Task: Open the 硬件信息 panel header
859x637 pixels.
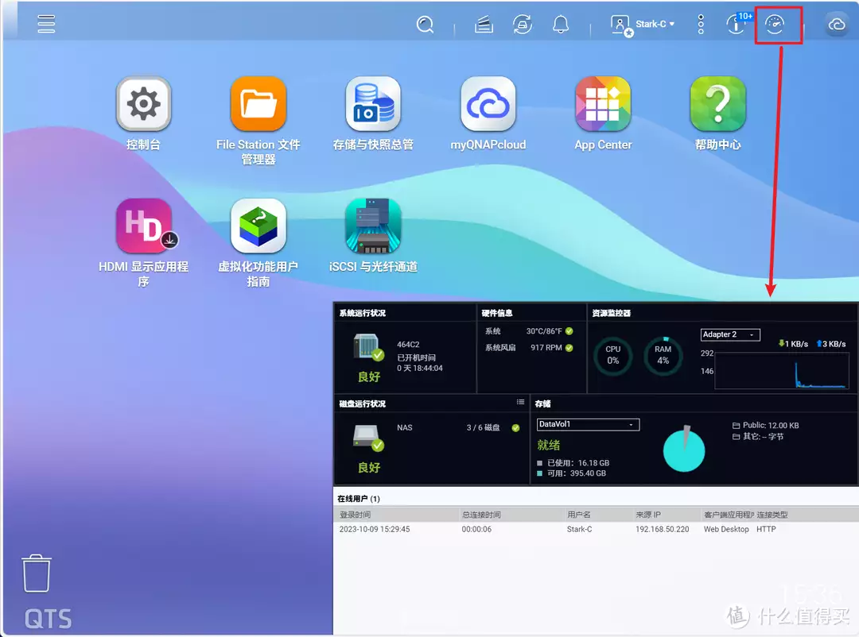Action: 497,313
